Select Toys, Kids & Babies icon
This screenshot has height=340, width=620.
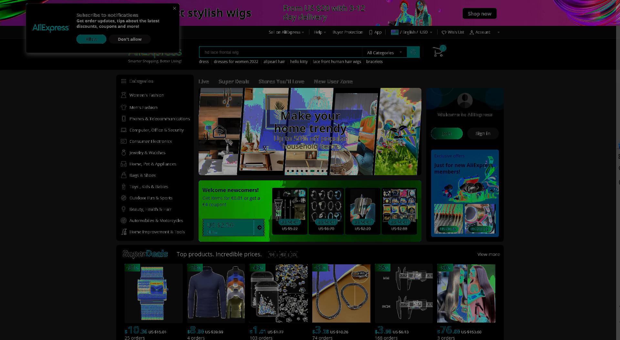pyautogui.click(x=123, y=186)
